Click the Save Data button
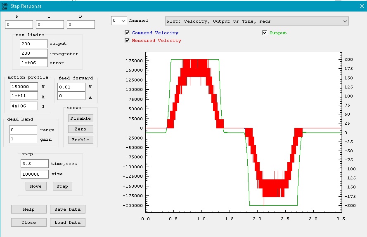 pyautogui.click(x=68, y=209)
